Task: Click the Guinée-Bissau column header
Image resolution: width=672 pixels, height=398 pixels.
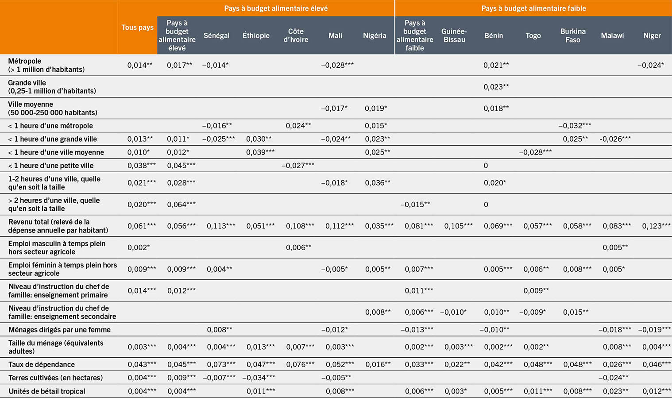Action: point(454,35)
